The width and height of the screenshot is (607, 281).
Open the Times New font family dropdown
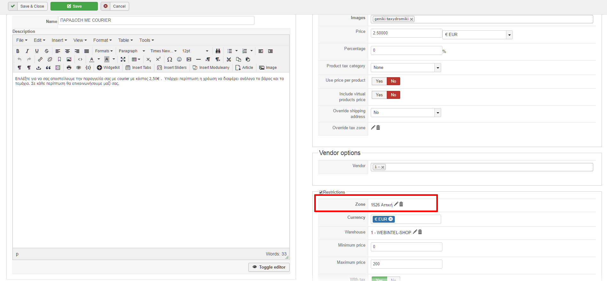point(163,51)
